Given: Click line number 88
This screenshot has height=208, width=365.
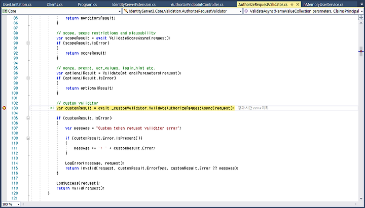Looking at the screenshot, I should pyautogui.click(x=16, y=33).
